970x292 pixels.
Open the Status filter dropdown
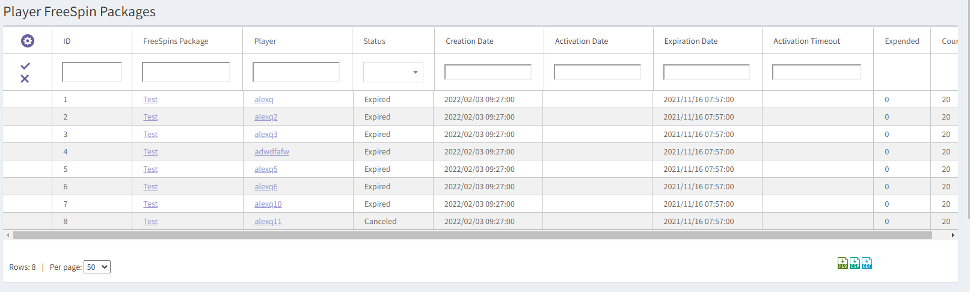click(393, 72)
